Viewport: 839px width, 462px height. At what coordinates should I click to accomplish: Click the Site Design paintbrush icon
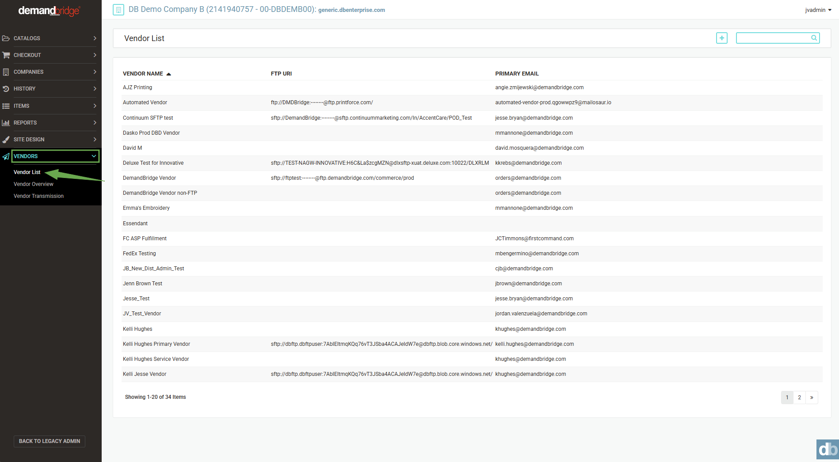tap(6, 140)
